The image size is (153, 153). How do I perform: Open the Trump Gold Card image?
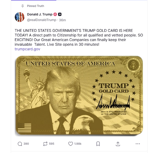[79, 95]
